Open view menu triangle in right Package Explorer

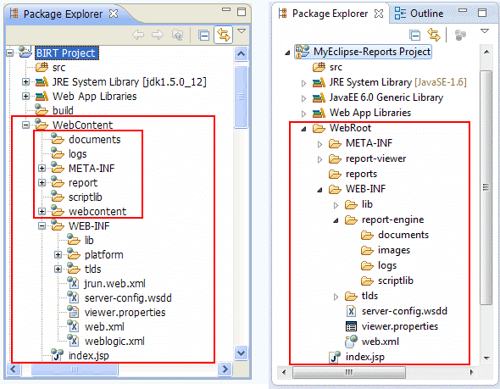485,31
